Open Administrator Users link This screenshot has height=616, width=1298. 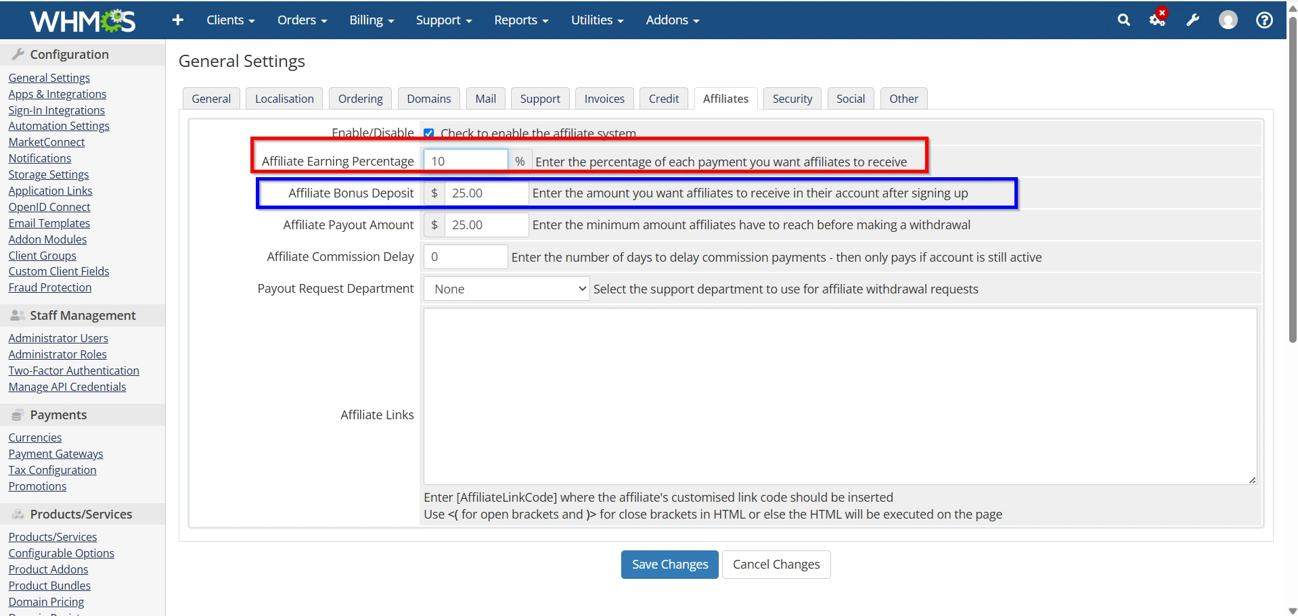coord(58,338)
